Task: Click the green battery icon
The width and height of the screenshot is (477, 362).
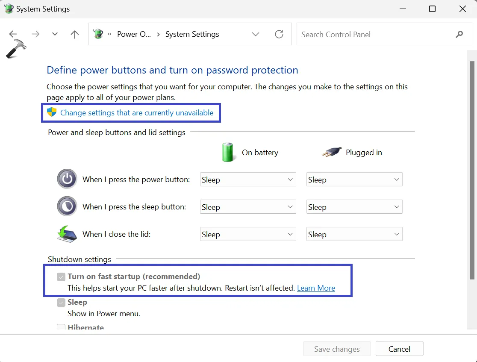Action: 228,152
